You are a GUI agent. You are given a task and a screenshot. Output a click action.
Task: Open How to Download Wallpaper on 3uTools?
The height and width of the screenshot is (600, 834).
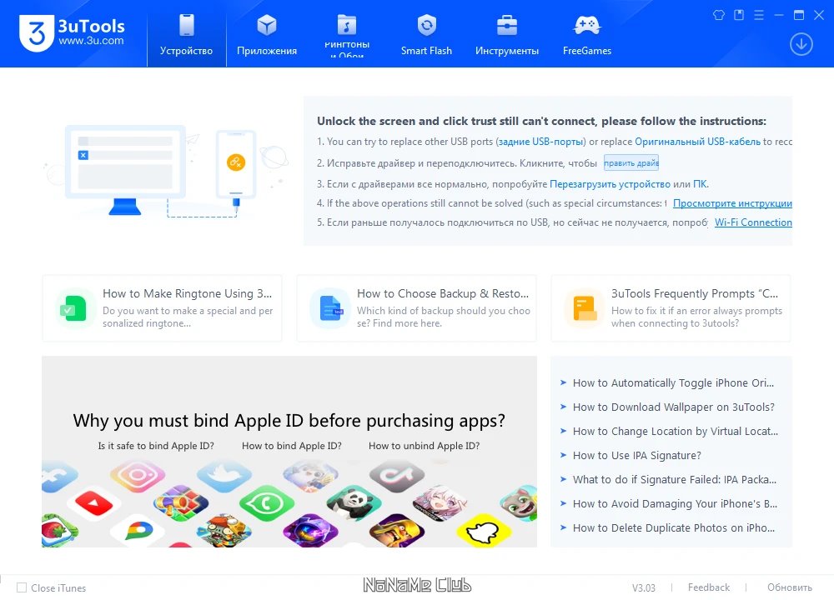[673, 407]
